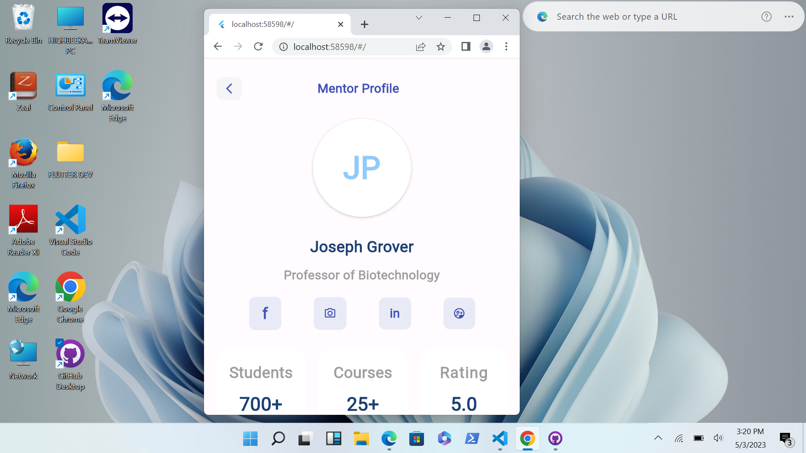Image resolution: width=806 pixels, height=453 pixels.
Task: Open clock showing 3:20 PM
Action: [x=750, y=438]
